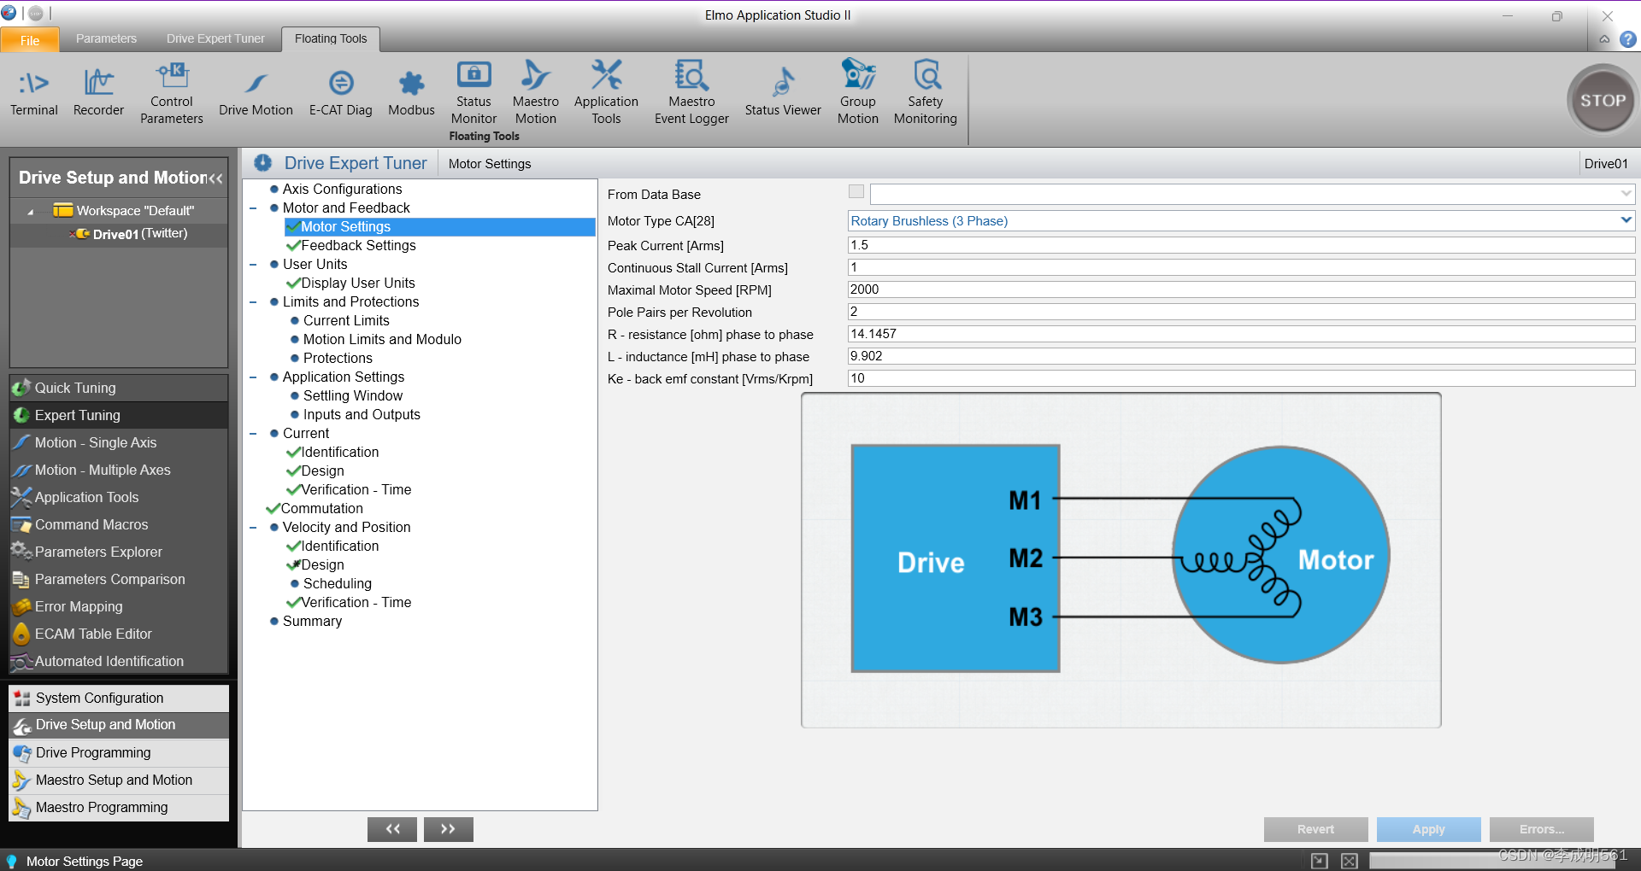Screen dimensions: 1641x871
Task: Launch Maestro Motion tool
Action: [536, 92]
